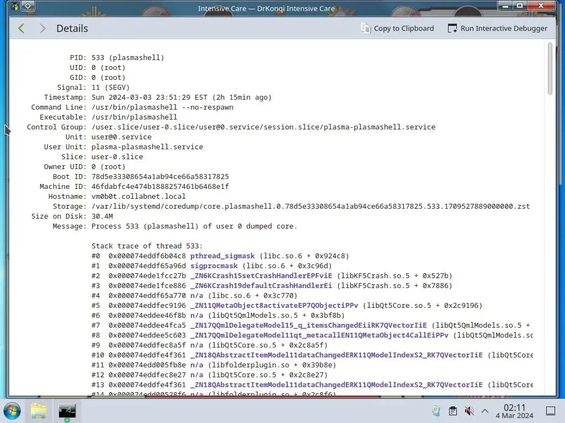
Task: Click the window title 'Intensive Care — DrKonqi Intensive Care'
Action: pyautogui.click(x=266, y=8)
